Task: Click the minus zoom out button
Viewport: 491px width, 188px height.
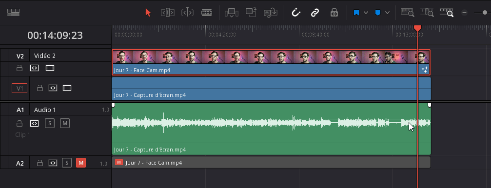Action: click(465, 13)
